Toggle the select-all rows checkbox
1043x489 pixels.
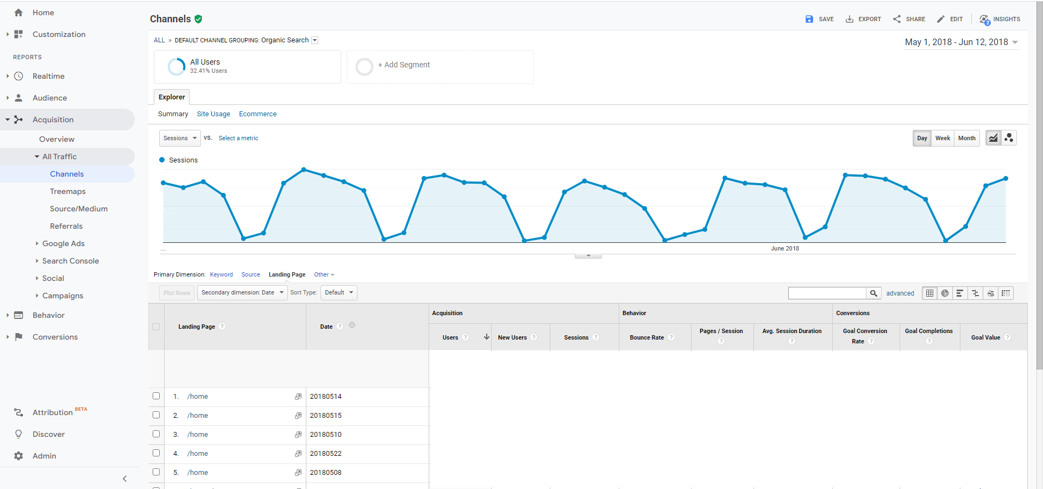[156, 327]
